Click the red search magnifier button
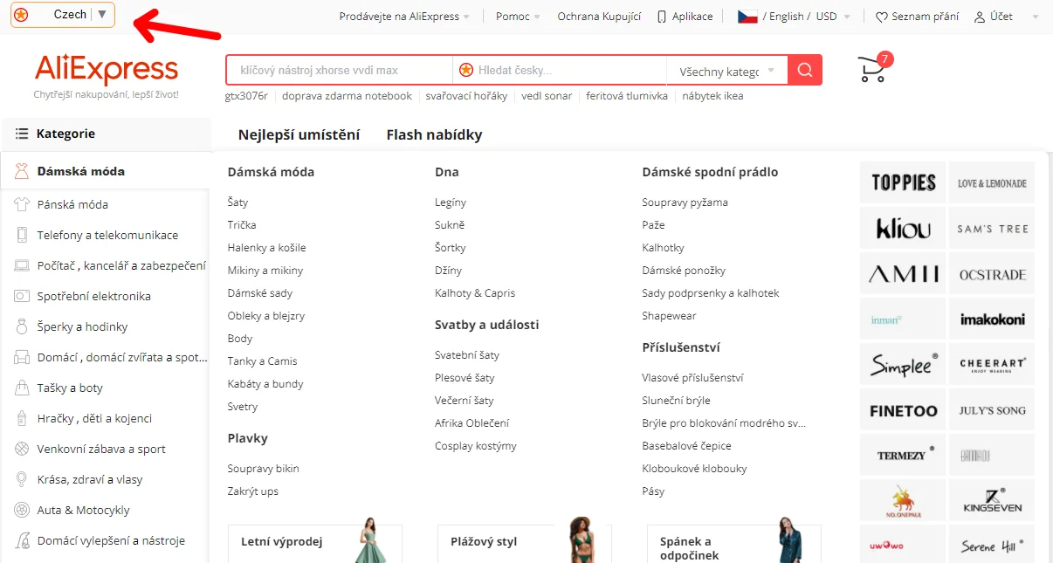Viewport: 1053px width, 563px height. [x=803, y=70]
